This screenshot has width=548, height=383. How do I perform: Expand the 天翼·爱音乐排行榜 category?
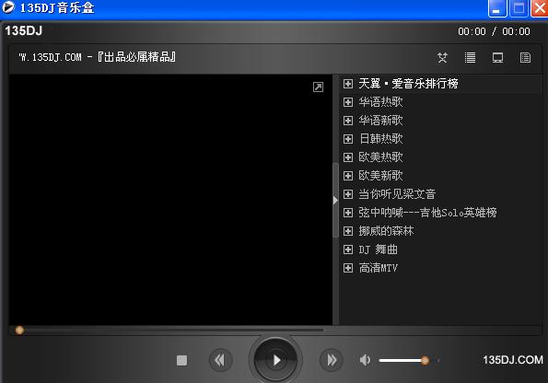(348, 84)
